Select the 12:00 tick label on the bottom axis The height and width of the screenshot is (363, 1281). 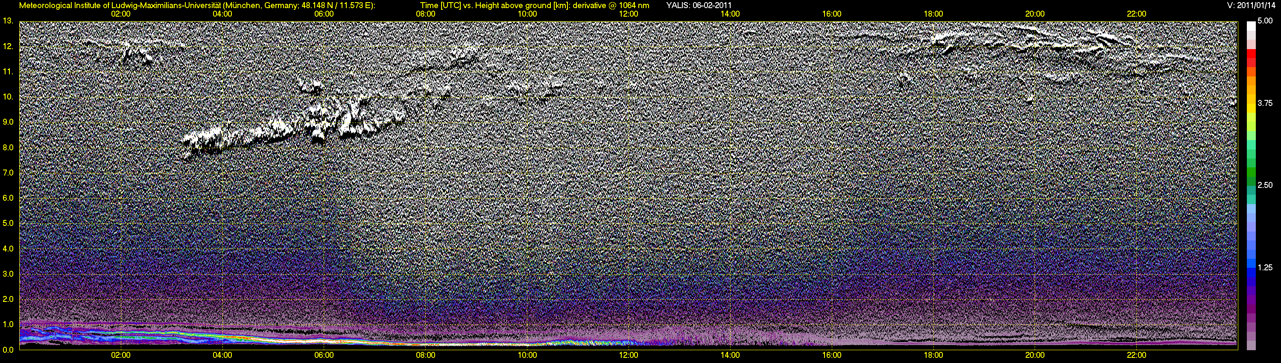coord(629,356)
